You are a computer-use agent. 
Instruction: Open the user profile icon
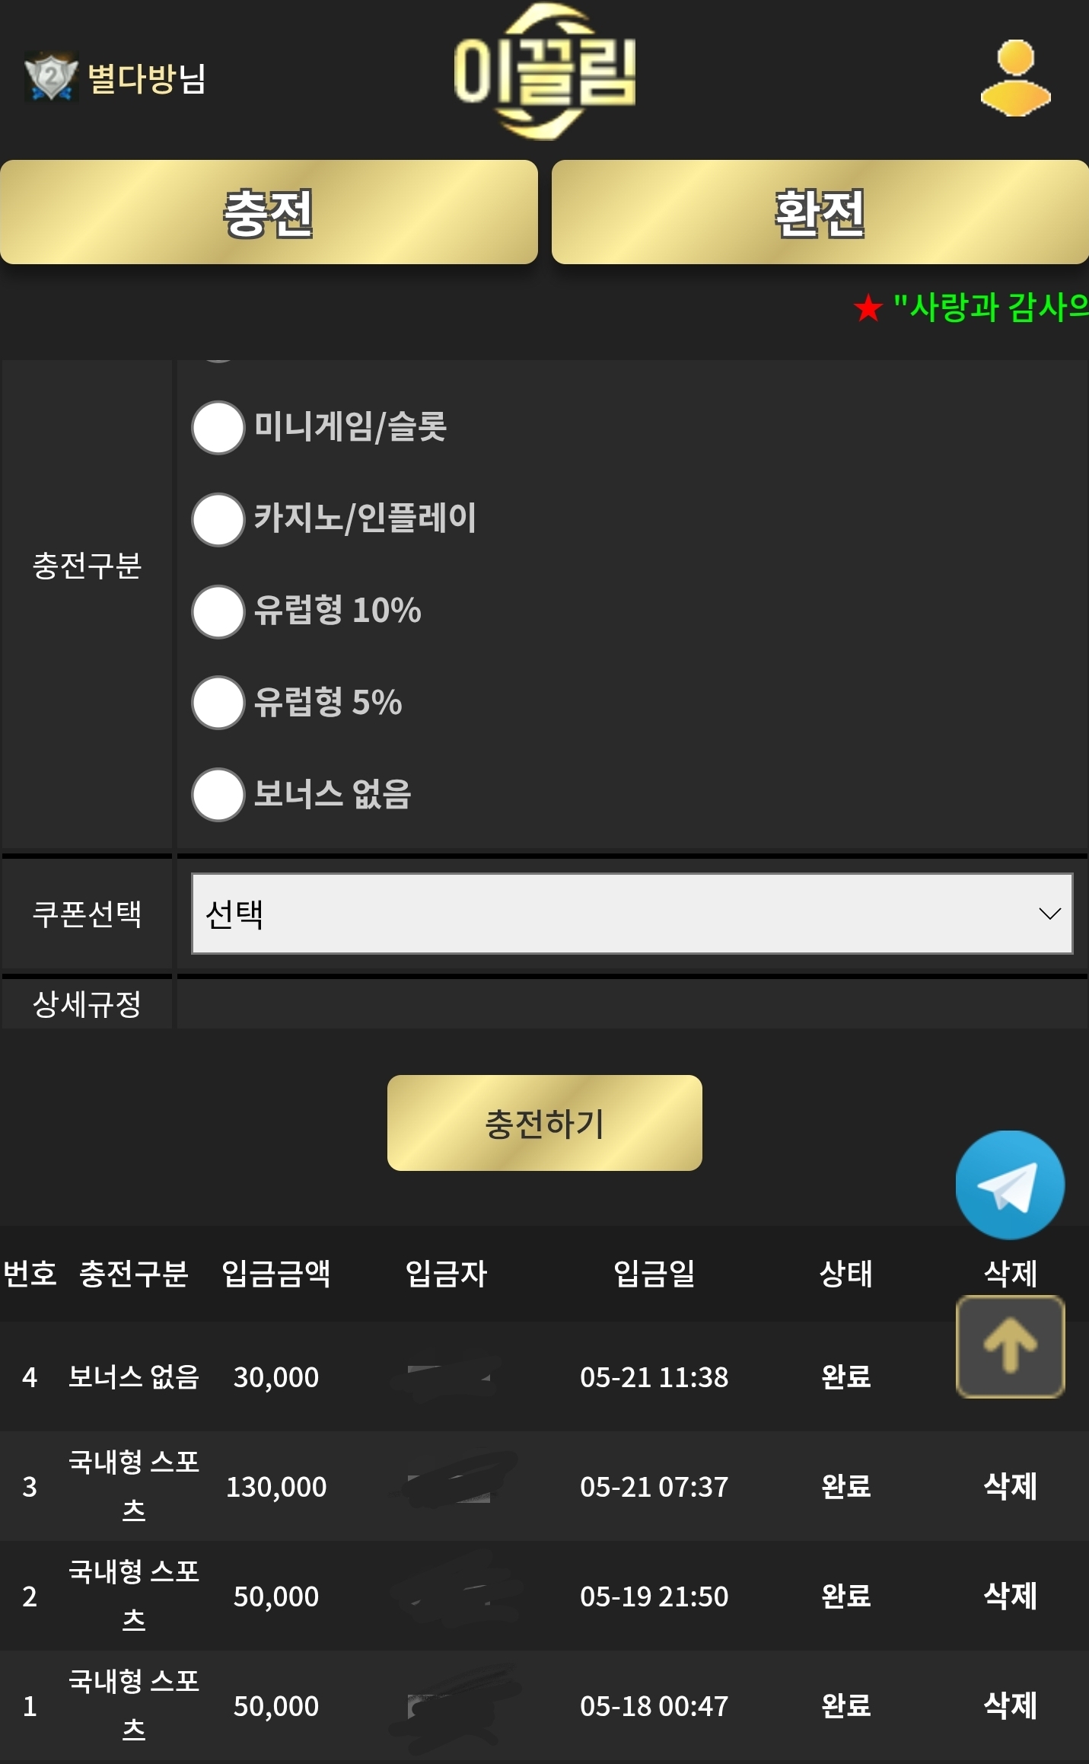1015,78
